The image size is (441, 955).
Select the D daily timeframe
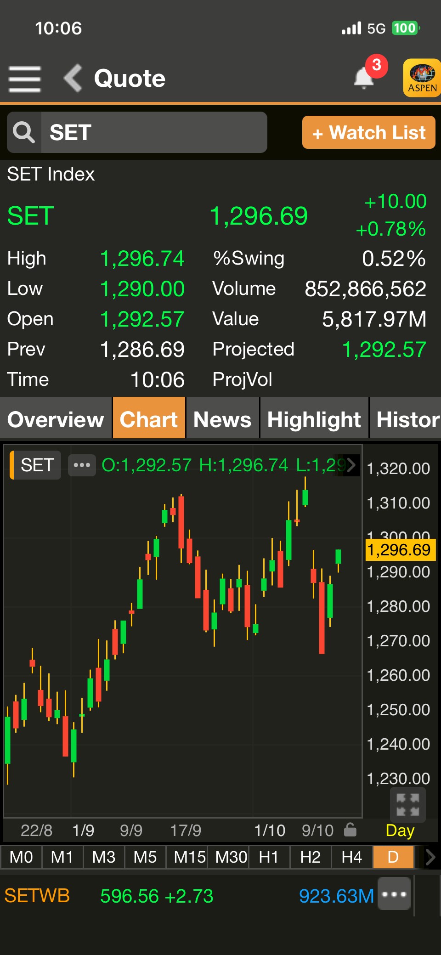coord(393,857)
